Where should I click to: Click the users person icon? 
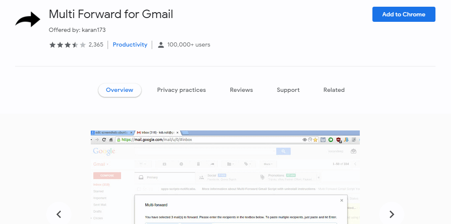[x=161, y=45]
